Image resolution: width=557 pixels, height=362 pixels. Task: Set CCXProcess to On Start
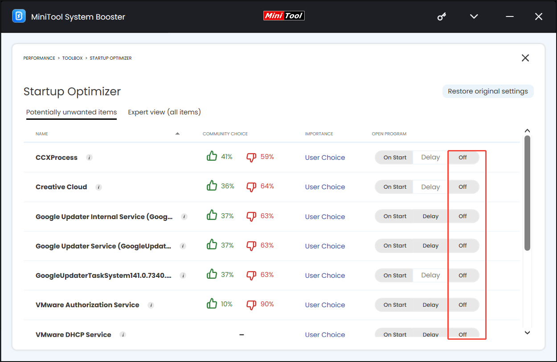tap(395, 158)
